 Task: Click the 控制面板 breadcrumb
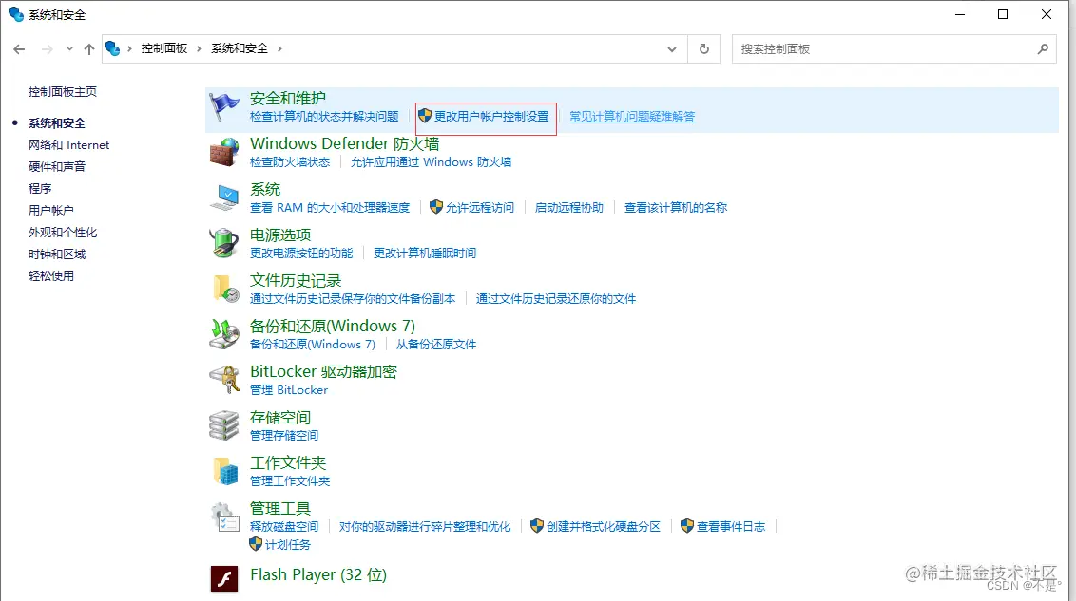[164, 48]
